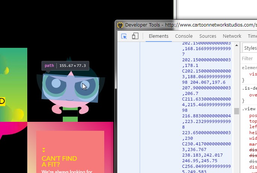Open the Sources tab
Viewport: 257px width, 173px height.
click(208, 36)
